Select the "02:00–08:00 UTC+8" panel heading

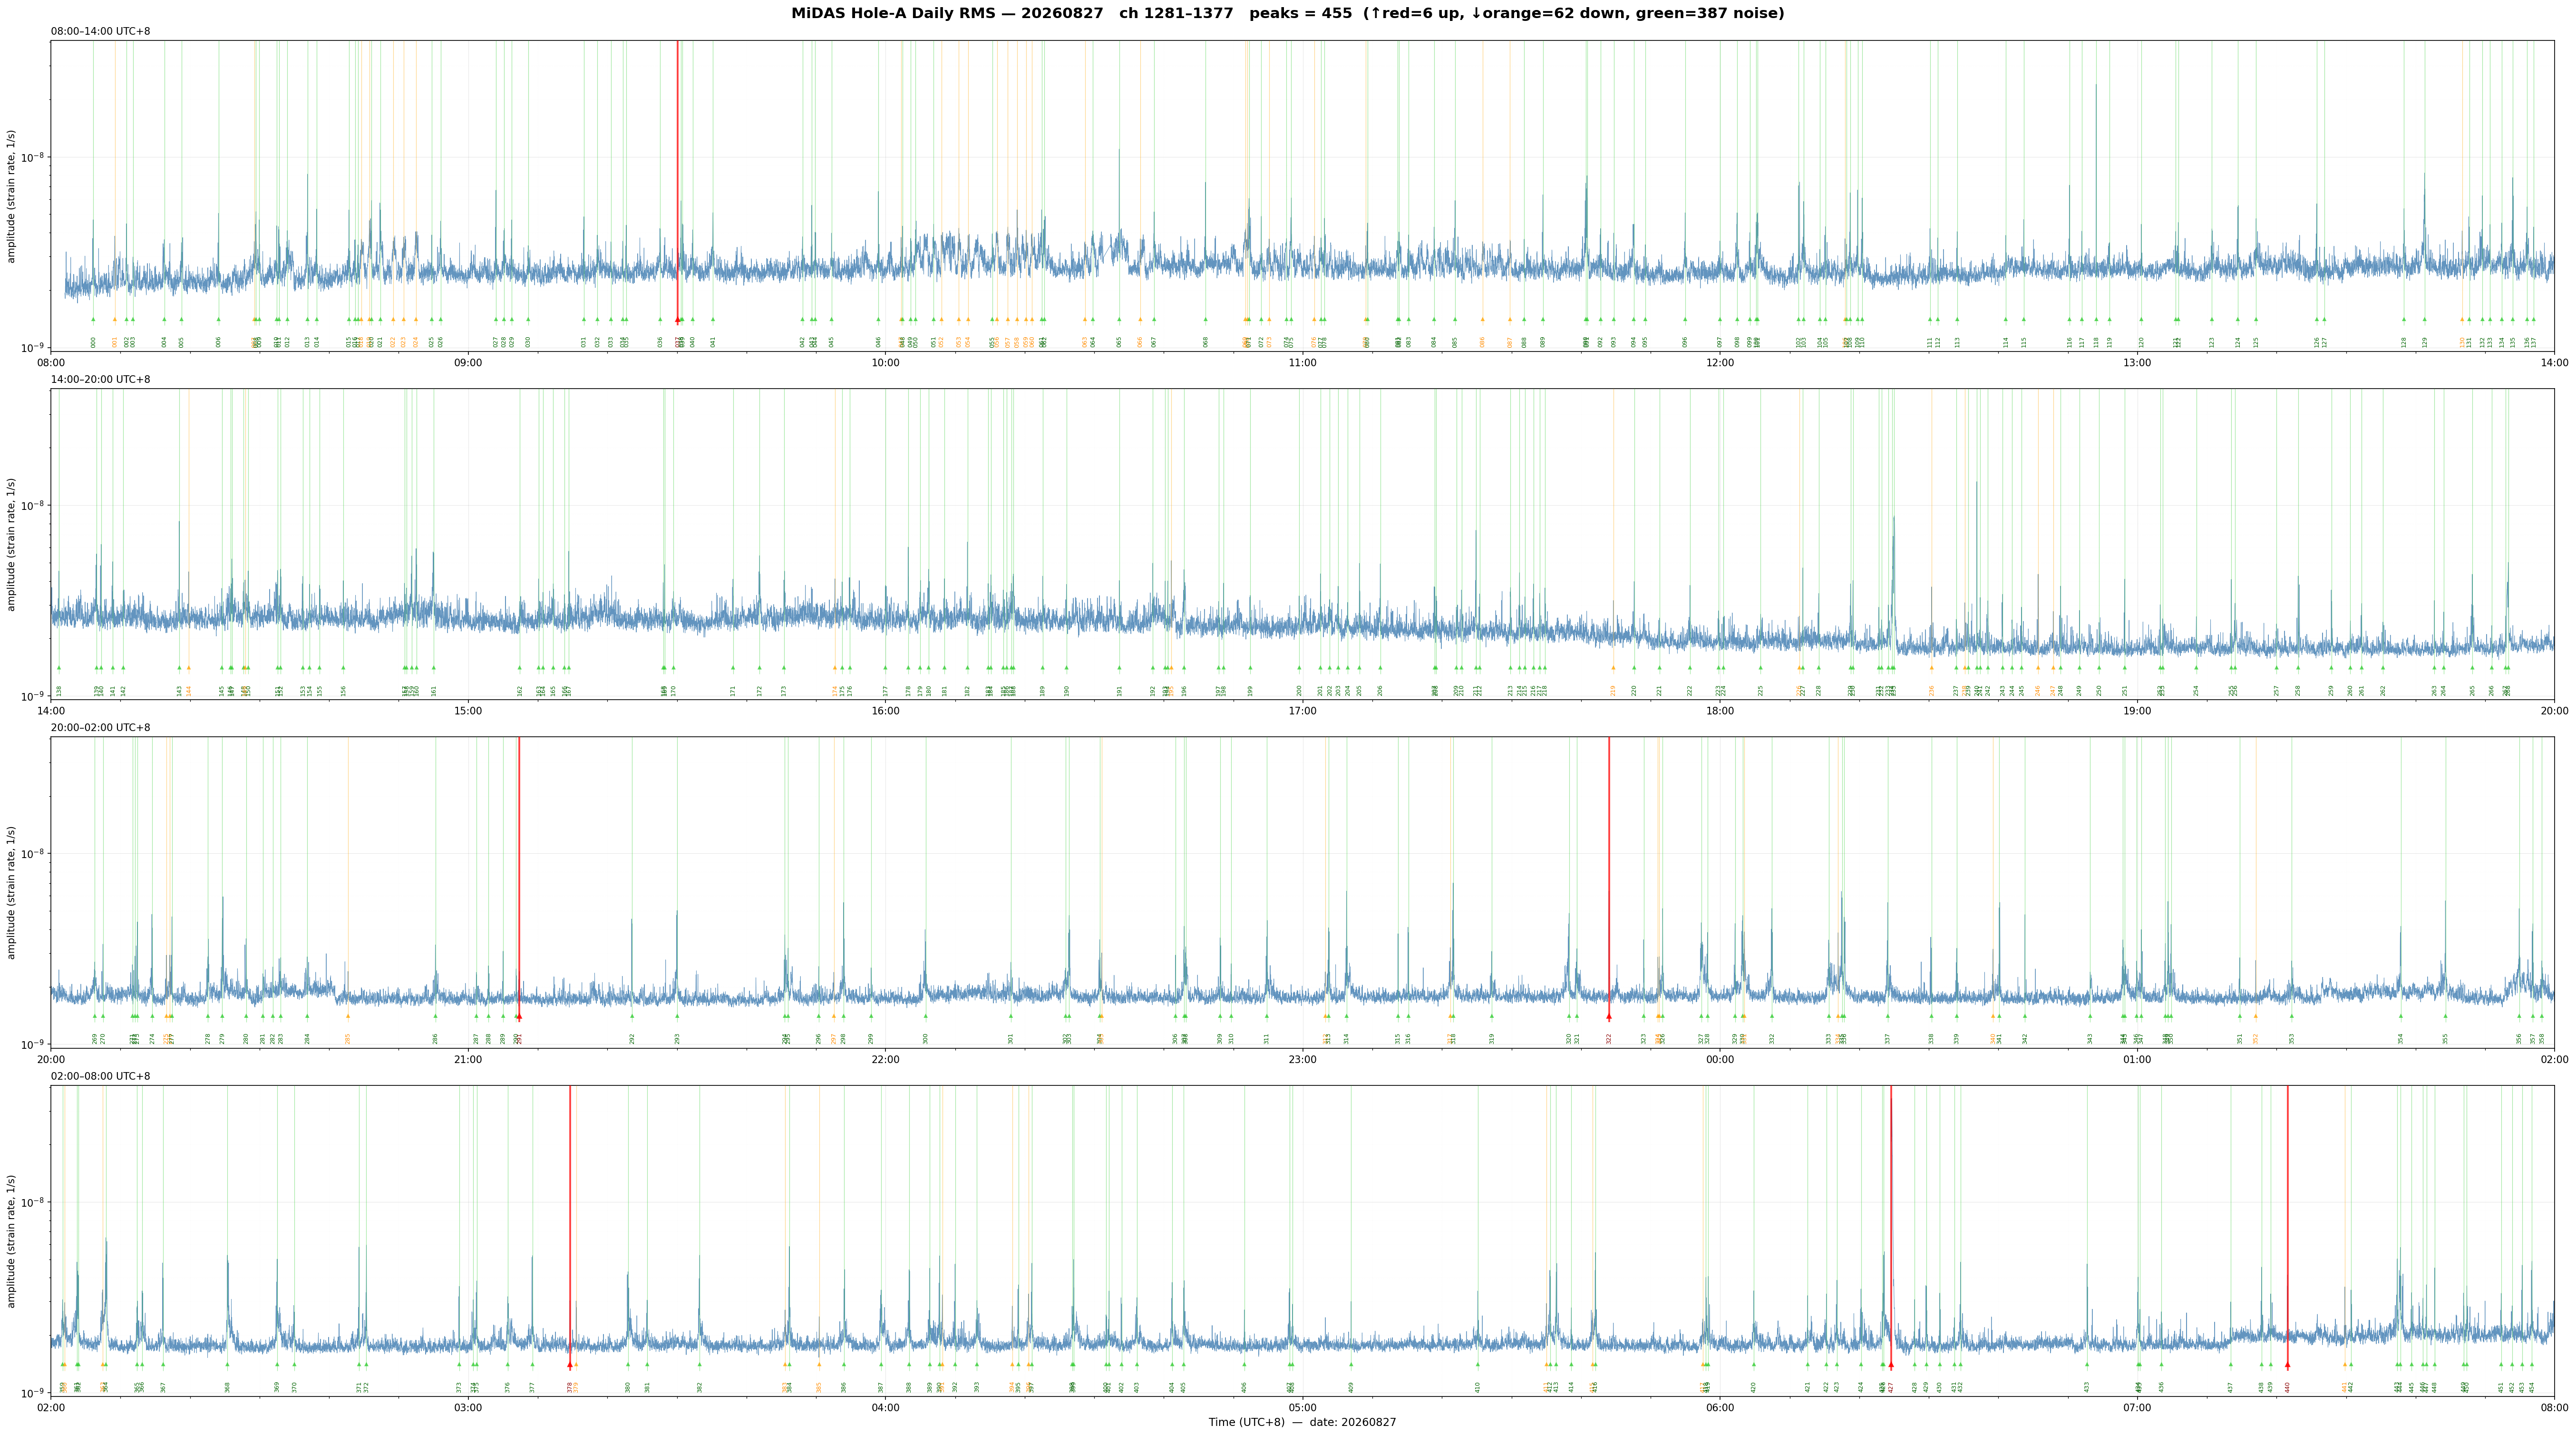tap(101, 1076)
